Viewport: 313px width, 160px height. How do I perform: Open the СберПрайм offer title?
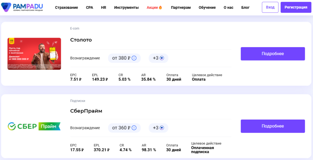(x=86, y=111)
